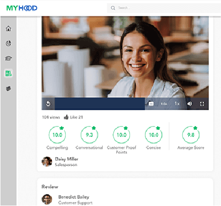Click the Average Score label

pyautogui.click(x=191, y=148)
